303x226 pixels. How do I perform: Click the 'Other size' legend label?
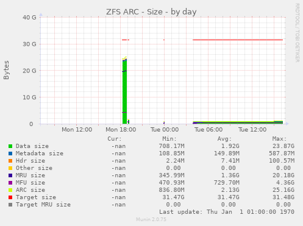pos(34,168)
